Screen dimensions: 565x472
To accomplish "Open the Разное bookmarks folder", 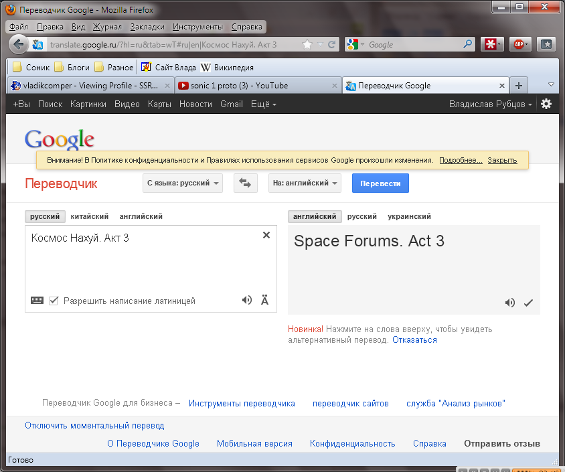I will pos(114,68).
